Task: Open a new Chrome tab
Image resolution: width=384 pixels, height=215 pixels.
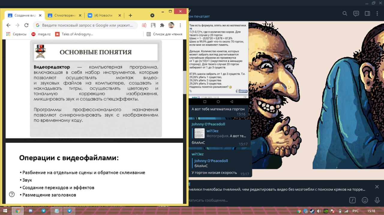Action: point(130,15)
